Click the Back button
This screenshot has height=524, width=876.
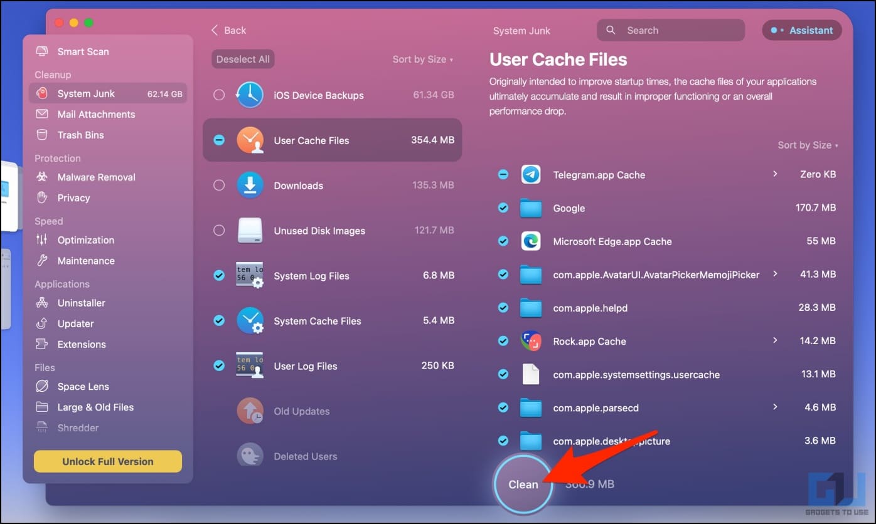click(x=228, y=30)
